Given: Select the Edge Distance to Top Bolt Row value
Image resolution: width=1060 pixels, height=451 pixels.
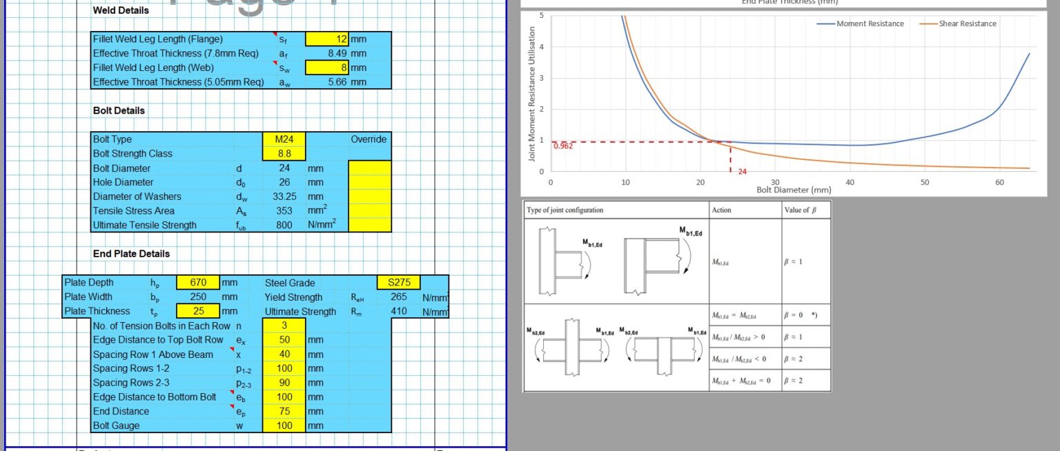Looking at the screenshot, I should click(284, 340).
